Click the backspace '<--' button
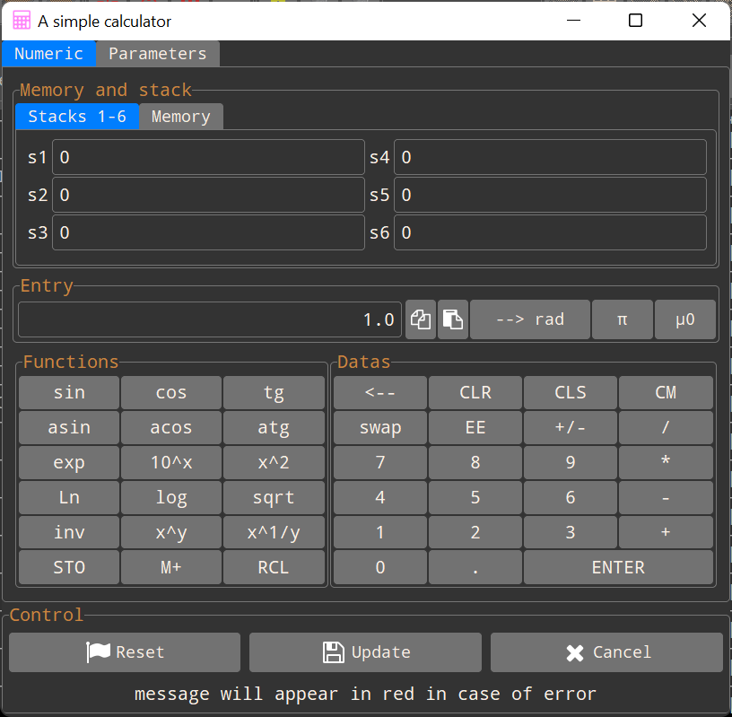732x717 pixels. pos(380,393)
